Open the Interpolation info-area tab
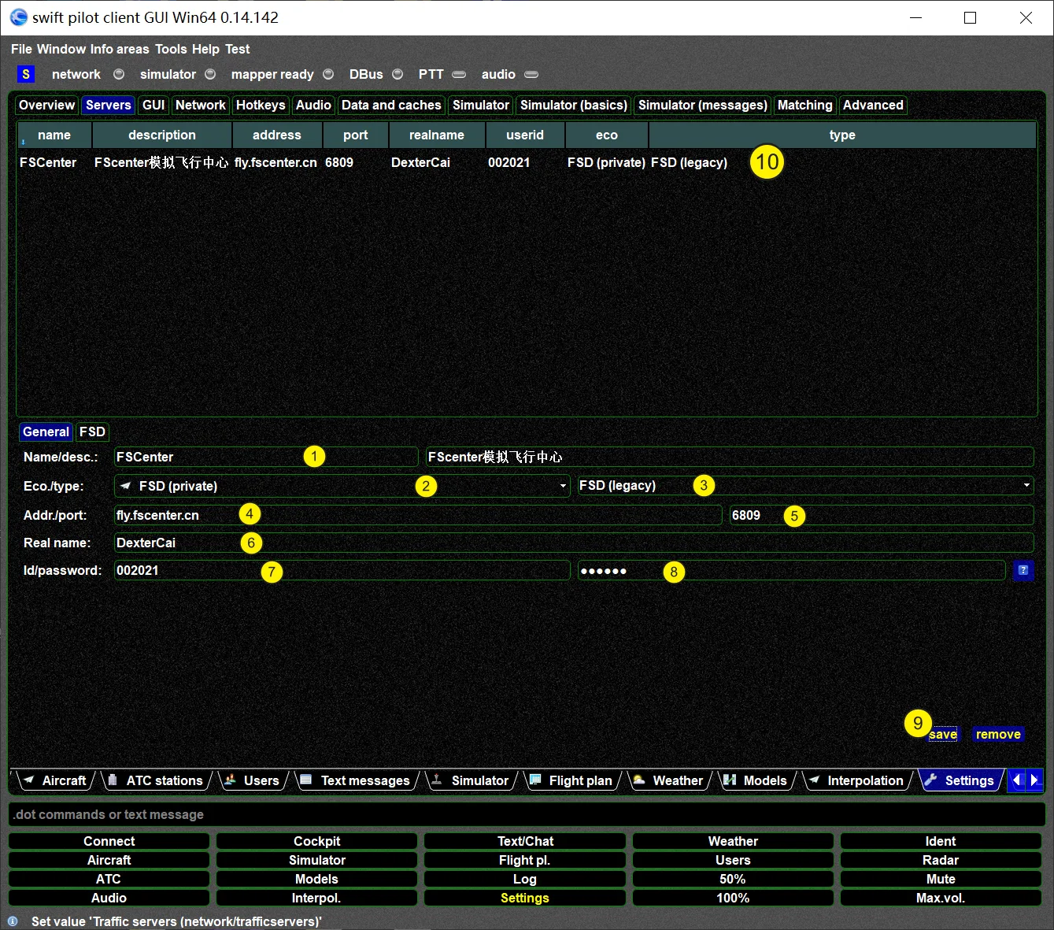Image resolution: width=1054 pixels, height=930 pixels. coord(857,780)
